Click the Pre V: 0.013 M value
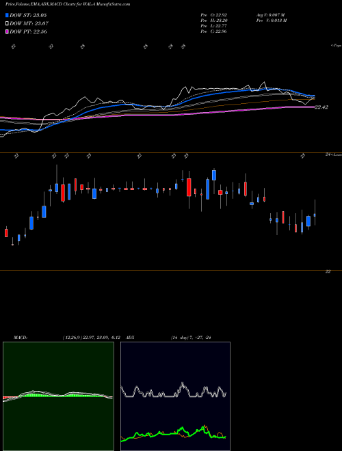Screen dimensions: 342x451 (x=271, y=20)
